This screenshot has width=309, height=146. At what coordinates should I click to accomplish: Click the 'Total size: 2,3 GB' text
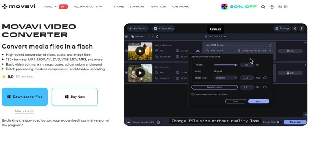217,36
